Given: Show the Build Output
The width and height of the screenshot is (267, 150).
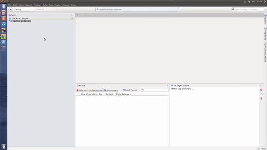Looking at the screenshot, I should [130, 90].
